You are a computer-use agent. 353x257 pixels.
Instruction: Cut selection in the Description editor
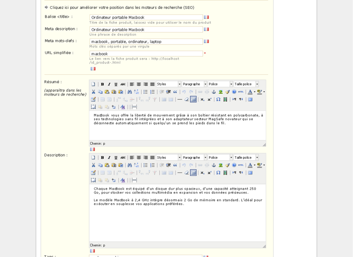93,165
